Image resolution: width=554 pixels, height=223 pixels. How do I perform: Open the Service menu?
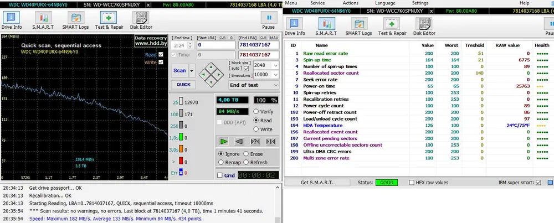click(317, 3)
